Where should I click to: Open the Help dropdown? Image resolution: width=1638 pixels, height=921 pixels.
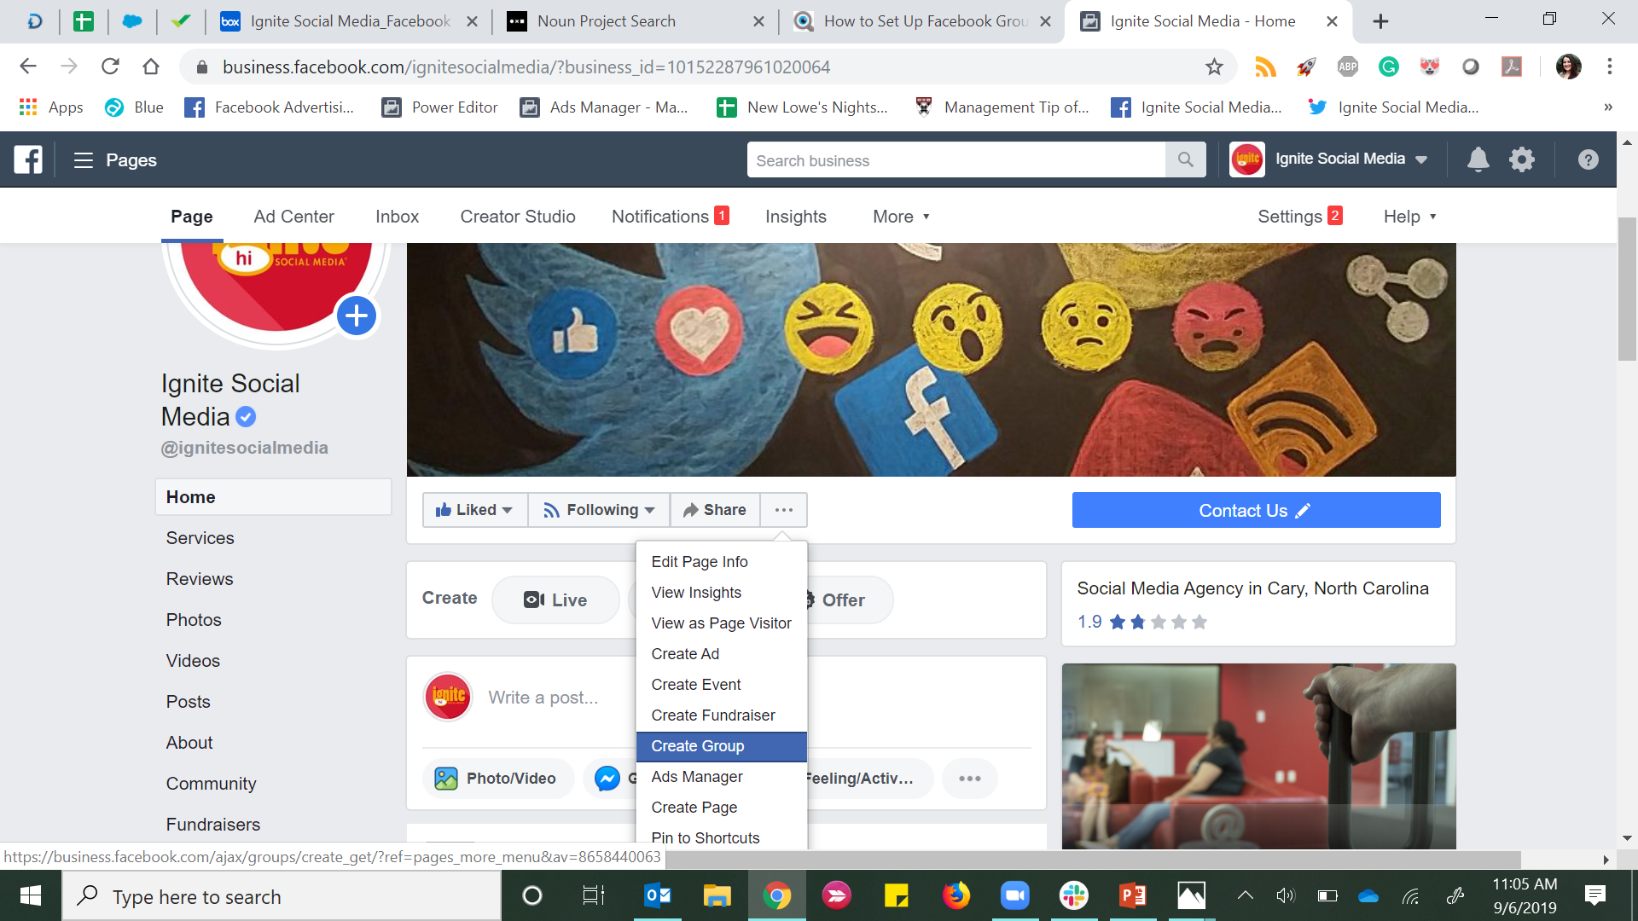1409,217
